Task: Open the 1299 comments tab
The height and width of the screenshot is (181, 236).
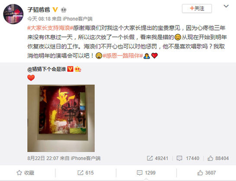Action: (x=146, y=173)
